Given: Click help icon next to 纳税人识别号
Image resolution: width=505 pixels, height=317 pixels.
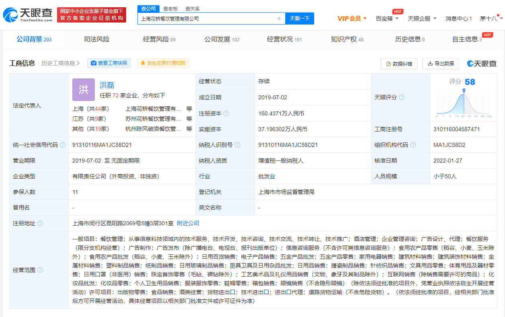Looking at the screenshot, I should 238,145.
